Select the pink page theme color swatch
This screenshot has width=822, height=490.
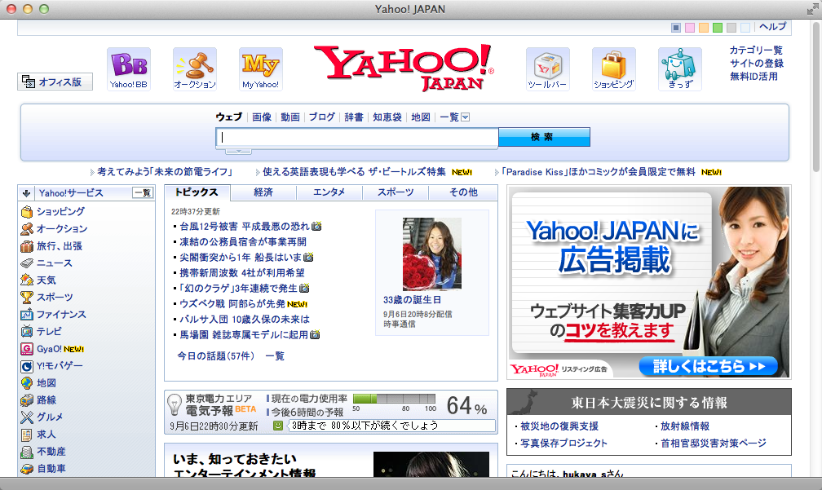[x=690, y=28]
